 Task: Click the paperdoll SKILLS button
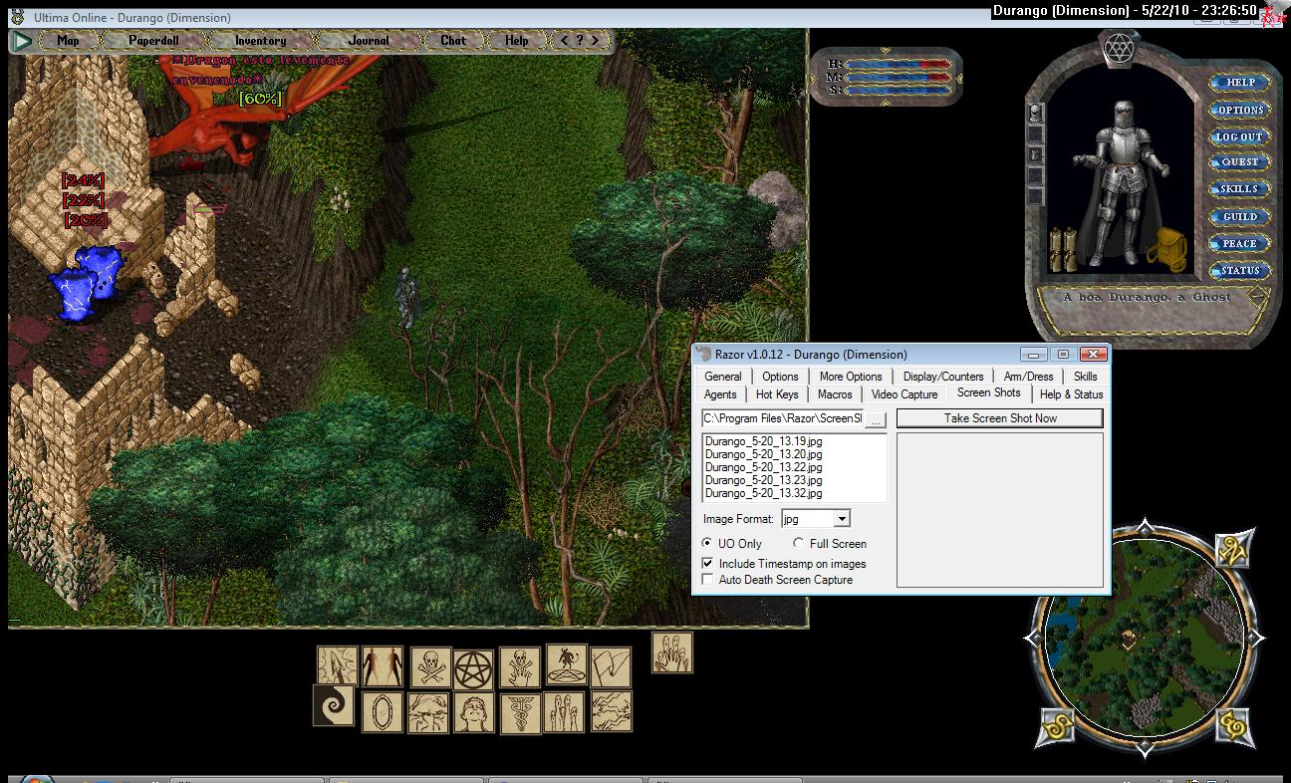(1240, 189)
